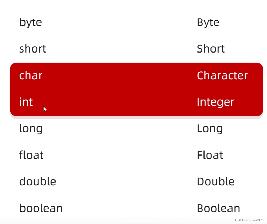Click the char entry in red box

[31, 75]
